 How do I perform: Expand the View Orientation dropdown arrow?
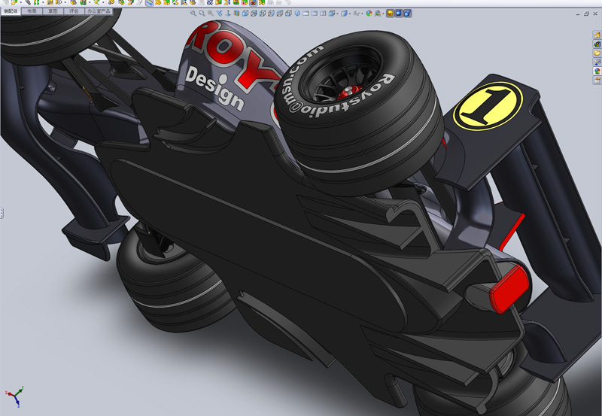click(337, 14)
